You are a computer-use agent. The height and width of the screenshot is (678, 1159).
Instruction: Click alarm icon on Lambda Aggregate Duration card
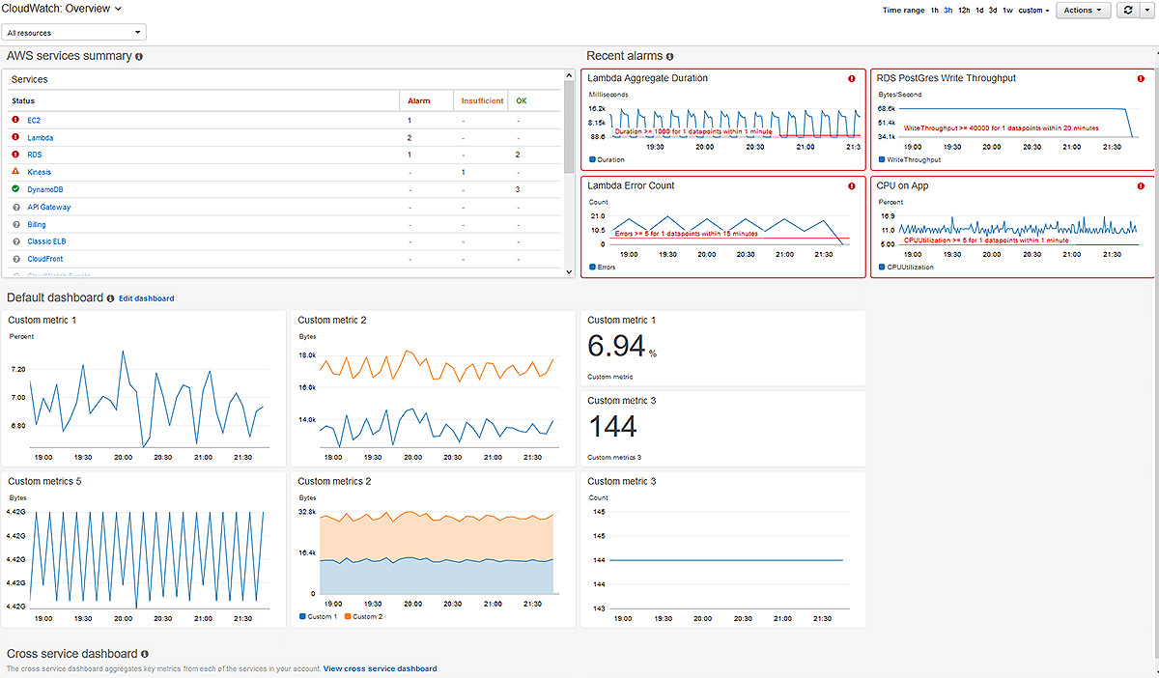852,78
